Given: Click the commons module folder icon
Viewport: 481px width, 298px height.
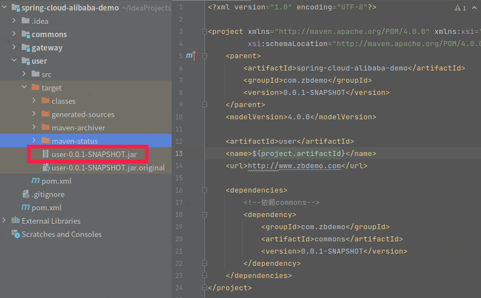Looking at the screenshot, I should 26,34.
